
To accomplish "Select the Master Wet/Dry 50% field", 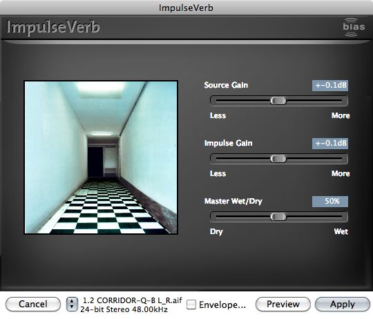I will tap(330, 202).
